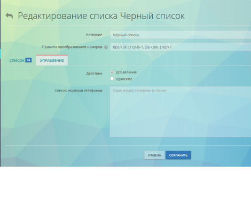Click the Название input field

point(181,35)
